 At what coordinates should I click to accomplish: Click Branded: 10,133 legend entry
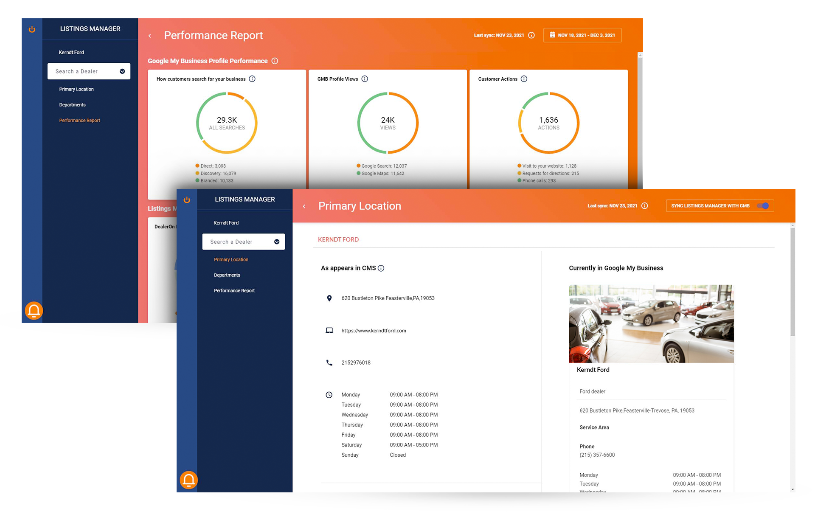[214, 181]
